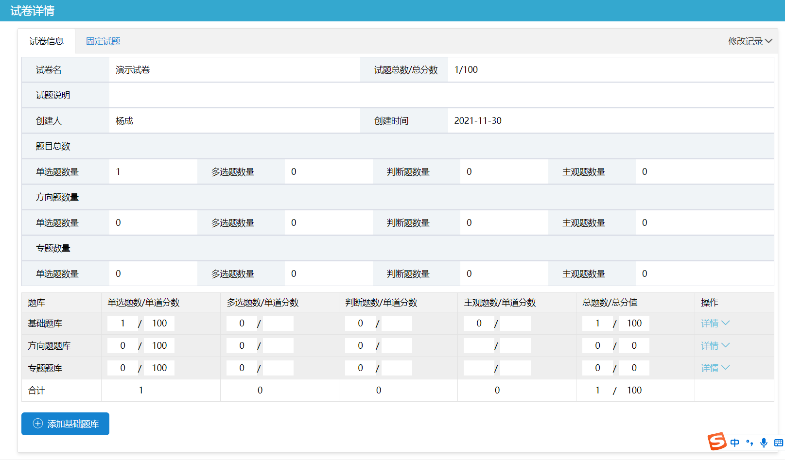Click 基础题库 判断题数 count field
The height and width of the screenshot is (460, 785).
pos(360,324)
